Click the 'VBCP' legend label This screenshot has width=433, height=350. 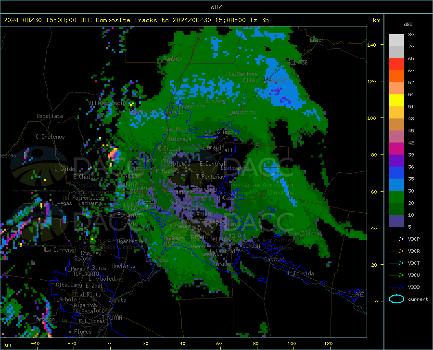[x=414, y=239]
